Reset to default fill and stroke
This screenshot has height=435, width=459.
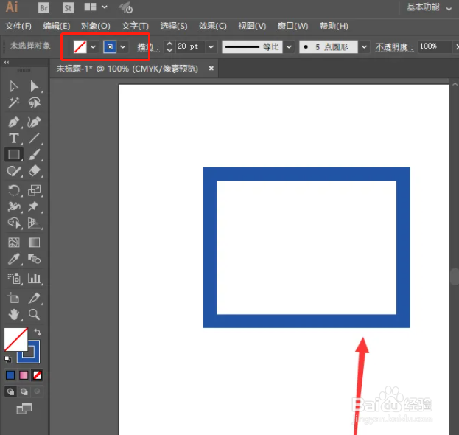tap(8, 359)
